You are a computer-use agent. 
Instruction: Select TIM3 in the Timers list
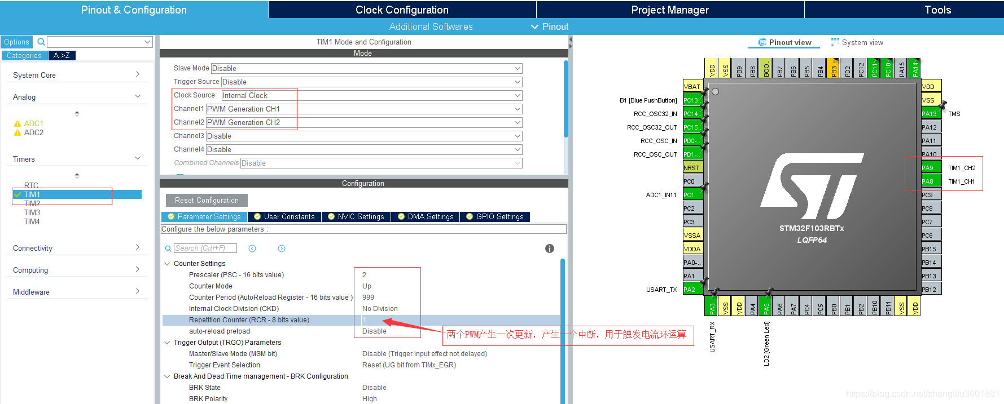click(x=32, y=212)
